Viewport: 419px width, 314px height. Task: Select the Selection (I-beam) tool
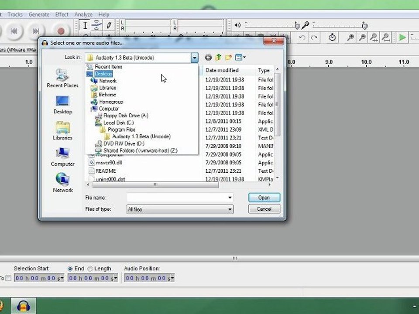point(85,26)
